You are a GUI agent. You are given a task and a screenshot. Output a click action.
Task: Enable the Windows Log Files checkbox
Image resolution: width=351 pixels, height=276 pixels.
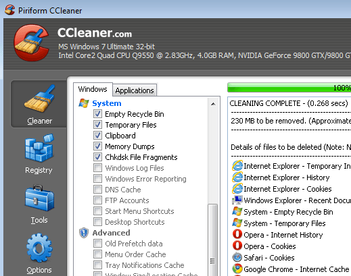tap(97, 168)
